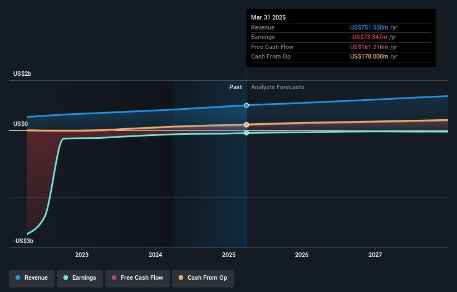Toggle the Free Cash Flow legend button
Image resolution: width=457 pixels, height=292 pixels.
(137, 278)
